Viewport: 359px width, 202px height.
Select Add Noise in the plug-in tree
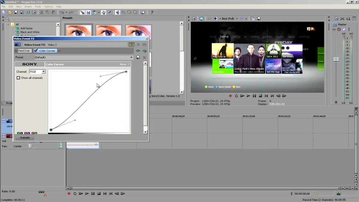point(26,28)
